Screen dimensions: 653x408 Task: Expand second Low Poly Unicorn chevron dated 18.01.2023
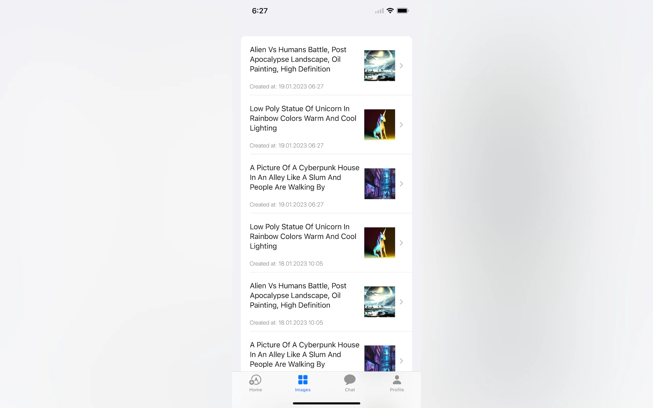tap(401, 243)
